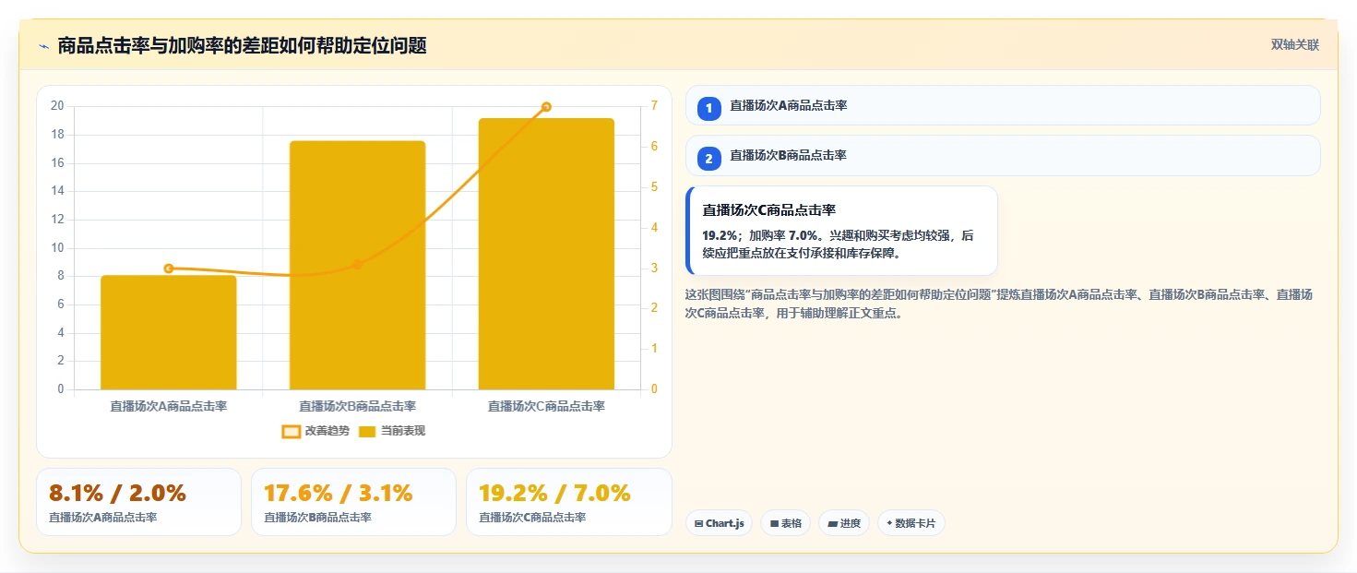Click the trend line point on bar B

click(358, 265)
